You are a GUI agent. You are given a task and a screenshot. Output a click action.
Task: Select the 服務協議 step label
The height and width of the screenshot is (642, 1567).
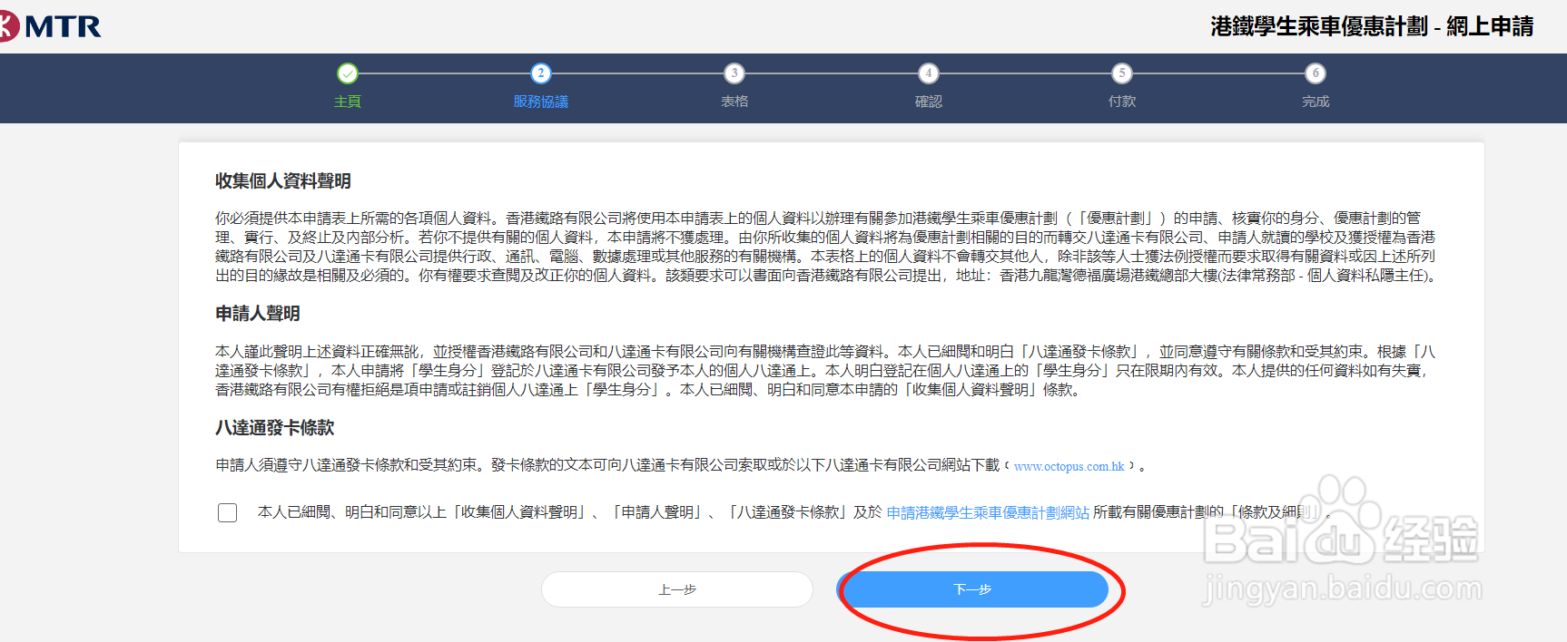(x=541, y=102)
